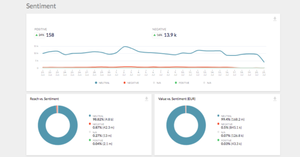Click the positive count value 158

click(x=50, y=35)
